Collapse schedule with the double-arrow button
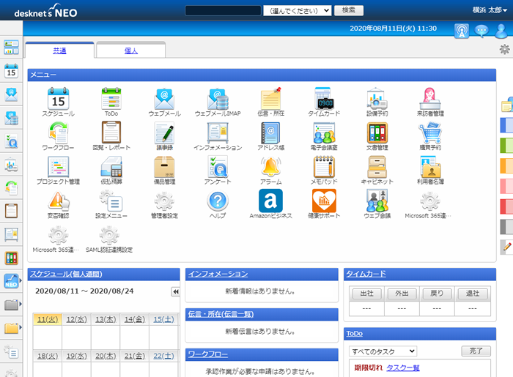Screen dimensions: 513x377 pyautogui.click(x=175, y=291)
